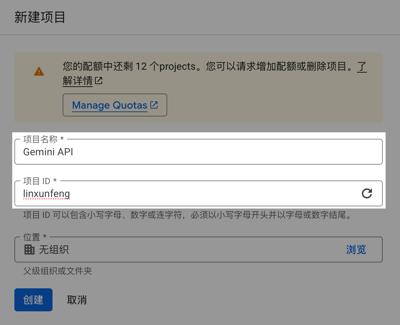The image size is (400, 325).
Task: Click the 项目 ID rule text starting 项目 ID 可以包含小写字母
Action: coord(188,215)
